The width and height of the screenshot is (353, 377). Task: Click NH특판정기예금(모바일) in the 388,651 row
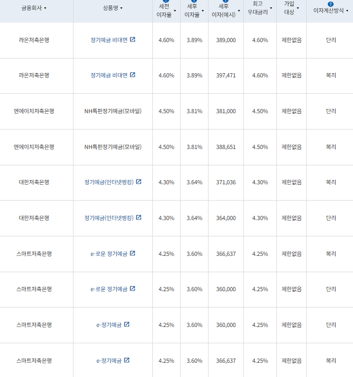coord(113,147)
